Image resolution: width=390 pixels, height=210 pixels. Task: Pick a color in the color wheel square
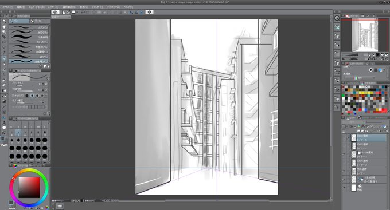[x=29, y=187]
